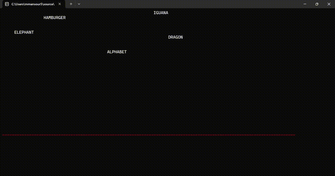The image size is (335, 176).
Task: Open a new tab with the plus icon
Action: 71,4
